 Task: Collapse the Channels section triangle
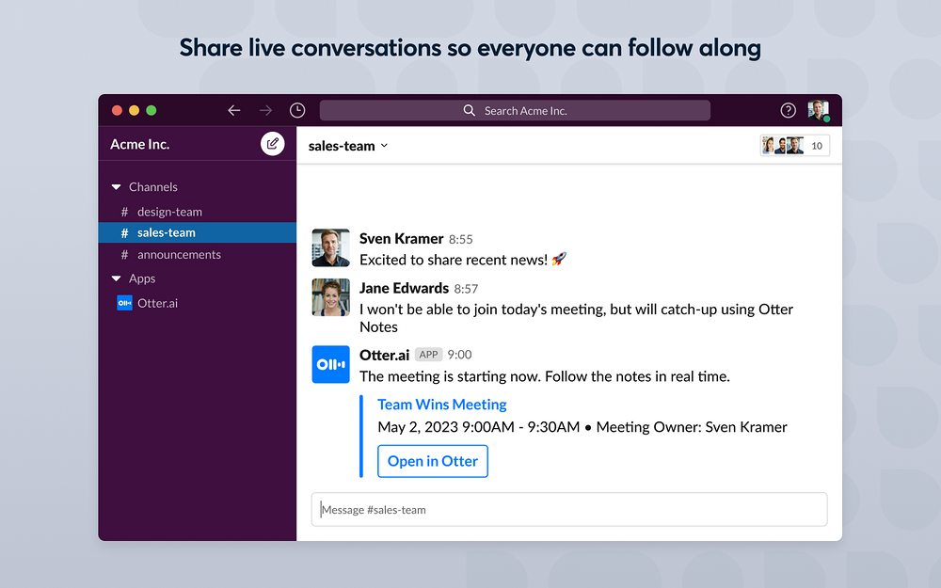click(117, 187)
